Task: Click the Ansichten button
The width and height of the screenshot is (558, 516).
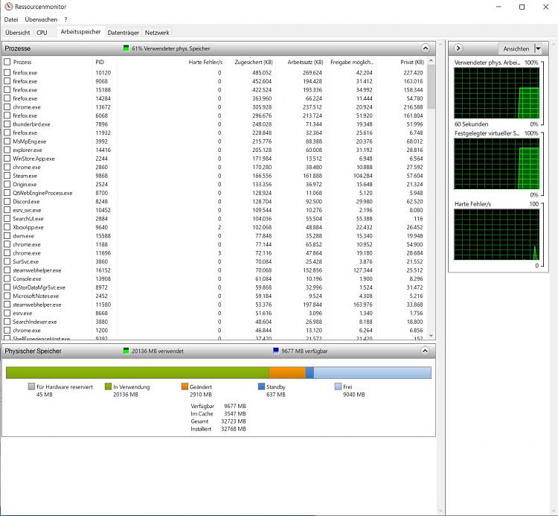Action: pos(516,48)
